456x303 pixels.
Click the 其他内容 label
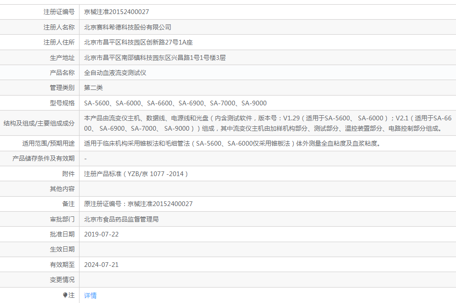[x=62, y=189]
